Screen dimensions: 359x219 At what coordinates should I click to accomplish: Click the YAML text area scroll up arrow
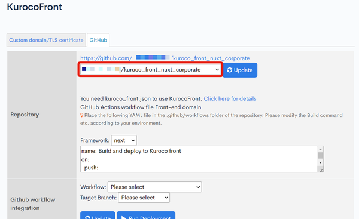[x=320, y=149]
